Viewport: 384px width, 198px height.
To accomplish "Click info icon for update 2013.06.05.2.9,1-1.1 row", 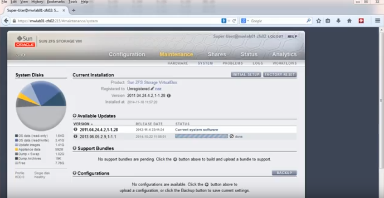I will [x=75, y=136].
